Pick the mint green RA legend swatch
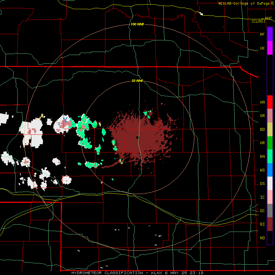275x275 pixels. pyautogui.click(x=270, y=156)
